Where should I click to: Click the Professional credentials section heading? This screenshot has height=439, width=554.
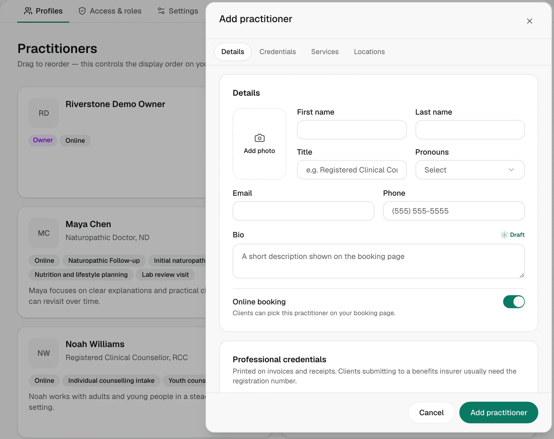tap(279, 360)
